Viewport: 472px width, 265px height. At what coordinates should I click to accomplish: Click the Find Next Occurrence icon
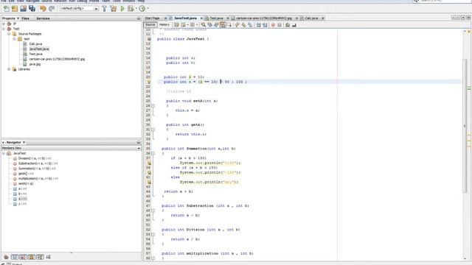pyautogui.click(x=216, y=25)
